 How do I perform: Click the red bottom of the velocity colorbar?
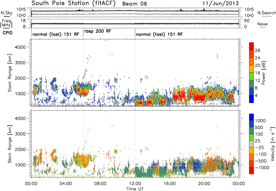pyautogui.click(x=252, y=171)
